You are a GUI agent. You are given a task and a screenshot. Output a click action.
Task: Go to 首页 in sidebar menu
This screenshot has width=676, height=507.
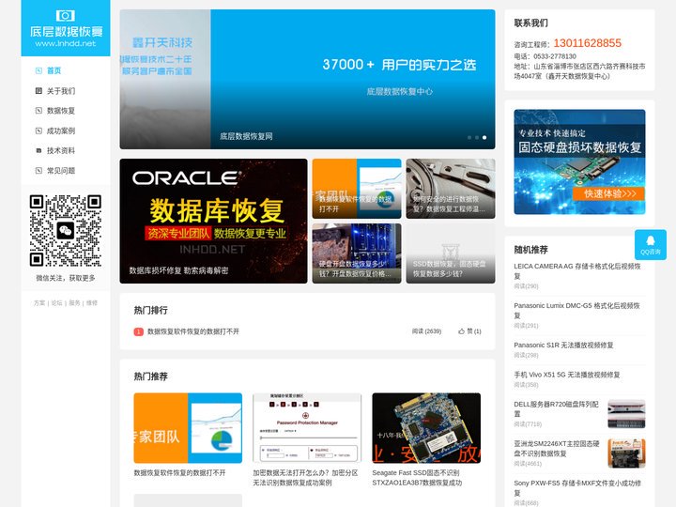point(54,70)
